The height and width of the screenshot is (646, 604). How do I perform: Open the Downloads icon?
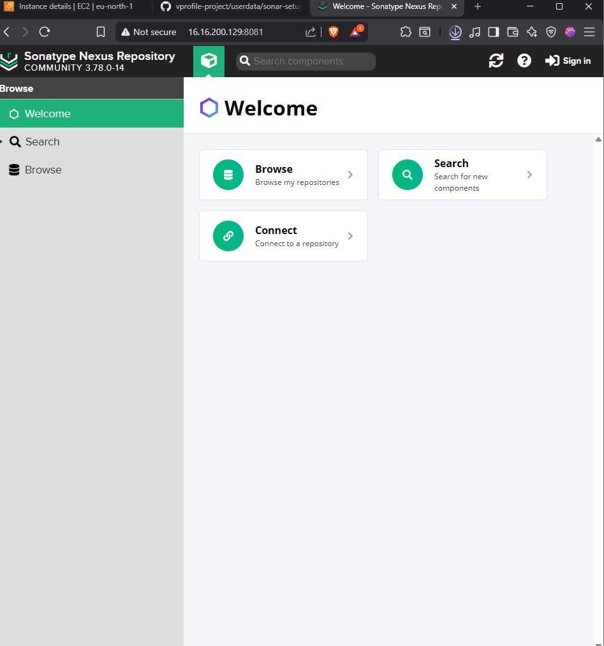(x=455, y=33)
